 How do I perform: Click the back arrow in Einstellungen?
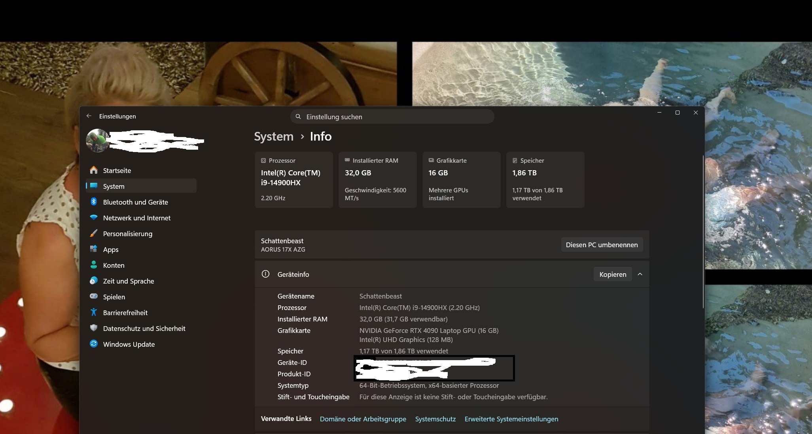coord(89,116)
